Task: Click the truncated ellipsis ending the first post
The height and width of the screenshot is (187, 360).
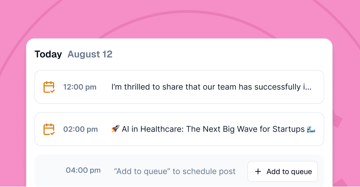Action: pyautogui.click(x=308, y=87)
